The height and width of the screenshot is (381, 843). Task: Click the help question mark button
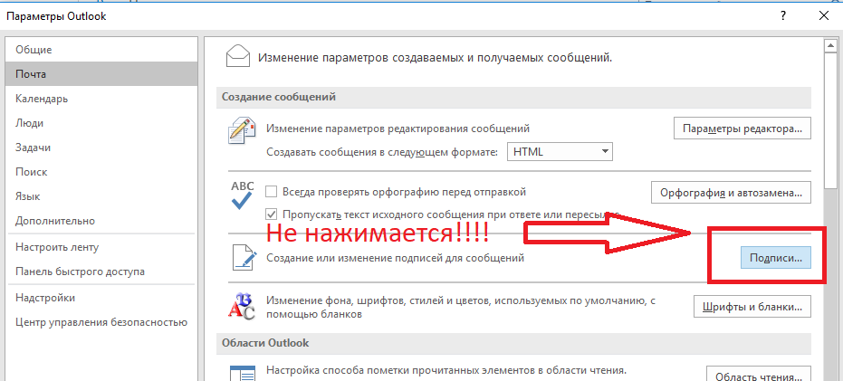point(784,16)
